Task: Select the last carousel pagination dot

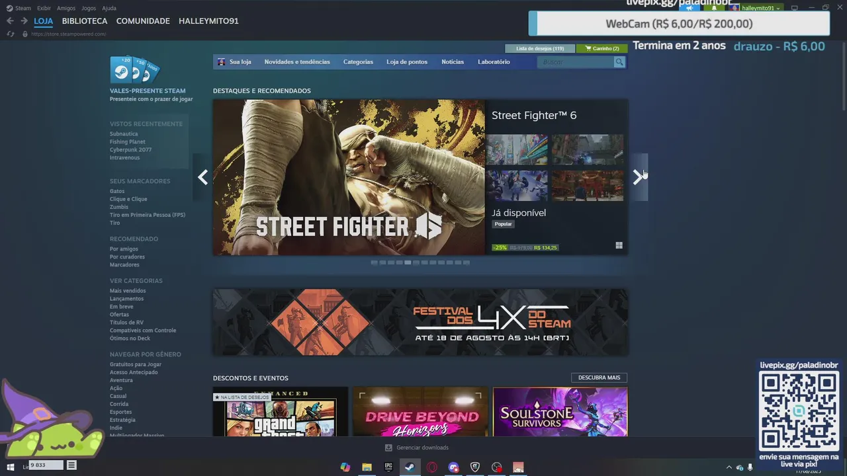Action: click(x=467, y=262)
